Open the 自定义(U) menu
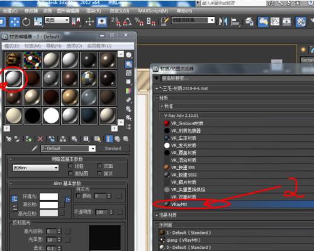The image size is (314, 251). 120,11
